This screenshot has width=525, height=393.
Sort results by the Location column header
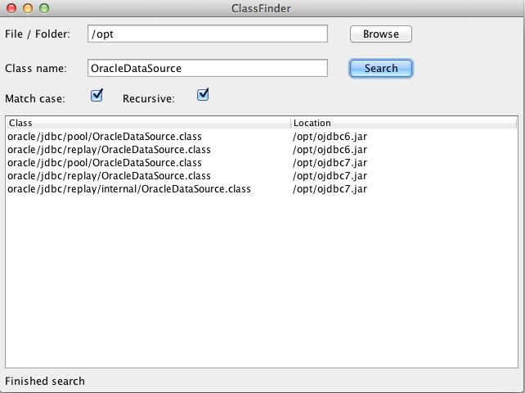(x=403, y=123)
